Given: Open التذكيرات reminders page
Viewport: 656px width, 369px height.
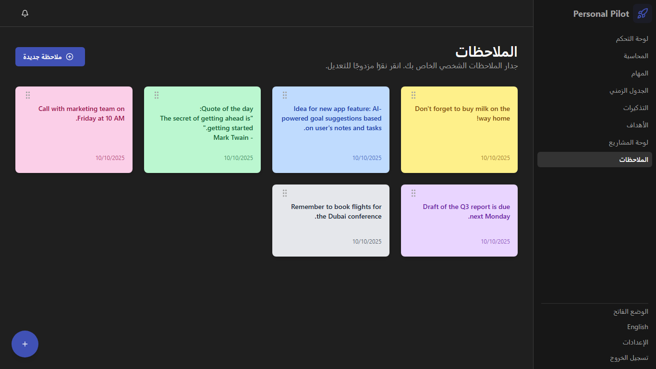Looking at the screenshot, I should [x=635, y=108].
